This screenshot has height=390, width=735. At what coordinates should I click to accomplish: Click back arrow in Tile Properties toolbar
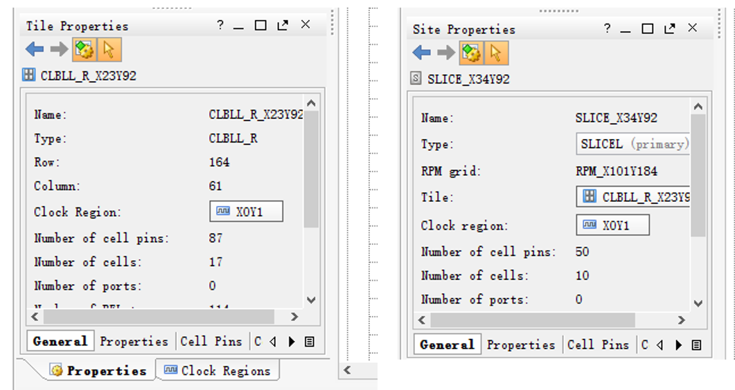pyautogui.click(x=35, y=49)
